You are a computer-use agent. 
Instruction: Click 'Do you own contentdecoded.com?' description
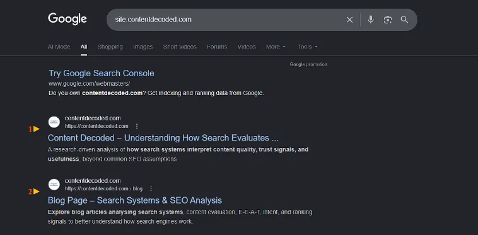point(156,93)
